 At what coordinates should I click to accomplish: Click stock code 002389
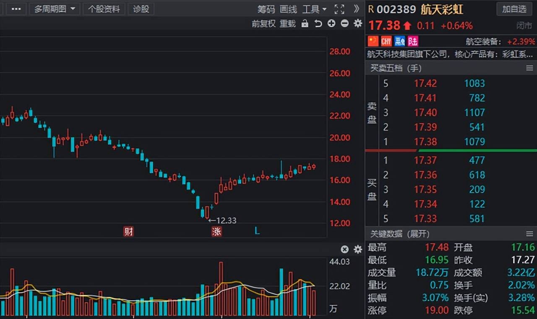pyautogui.click(x=396, y=9)
